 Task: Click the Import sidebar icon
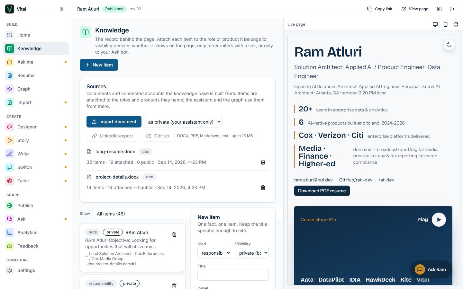click(10, 102)
